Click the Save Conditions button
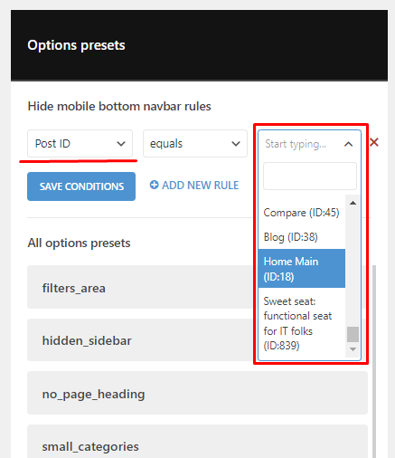395x458 pixels. coord(81,186)
